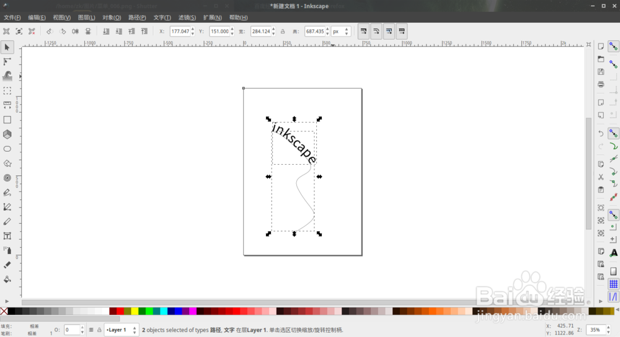This screenshot has height=337, width=620.
Task: Rotate selection 90° counter-clockwise
Action: point(50,31)
